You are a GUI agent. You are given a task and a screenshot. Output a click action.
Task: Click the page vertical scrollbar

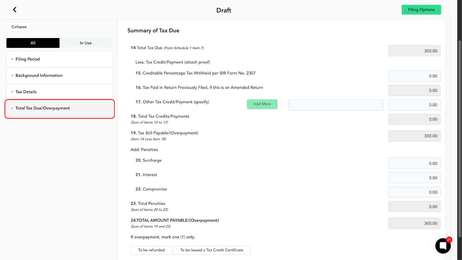point(460,138)
